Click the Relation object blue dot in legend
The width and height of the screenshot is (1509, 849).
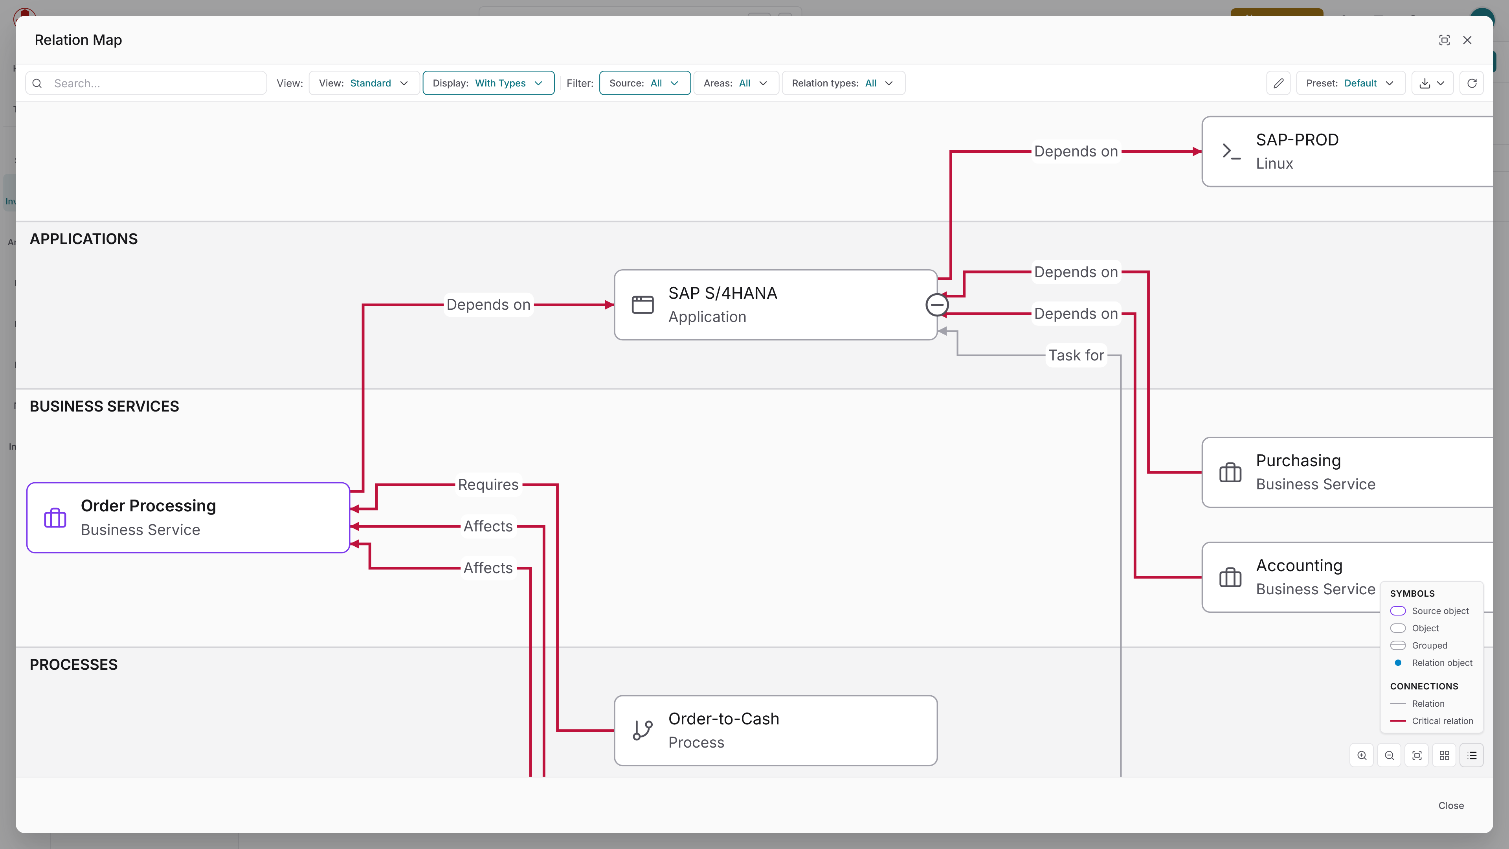(1398, 663)
